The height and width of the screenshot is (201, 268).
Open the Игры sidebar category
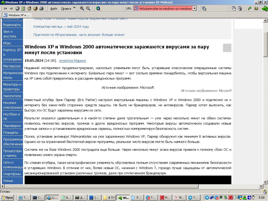pos(12,43)
